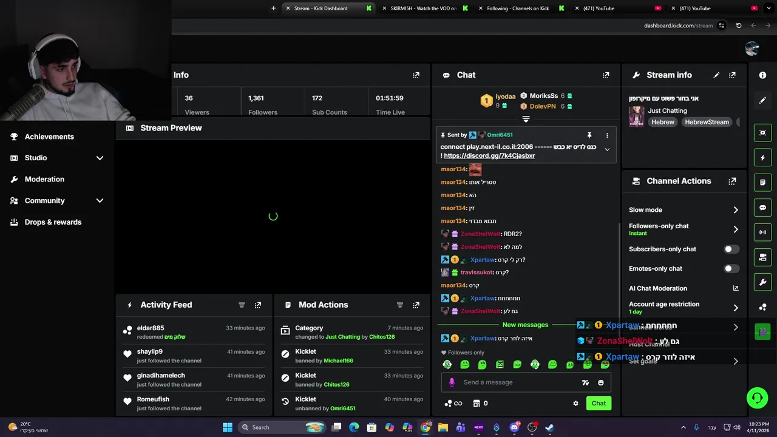
Task: Jump to New messages in chat
Action: pyautogui.click(x=525, y=325)
